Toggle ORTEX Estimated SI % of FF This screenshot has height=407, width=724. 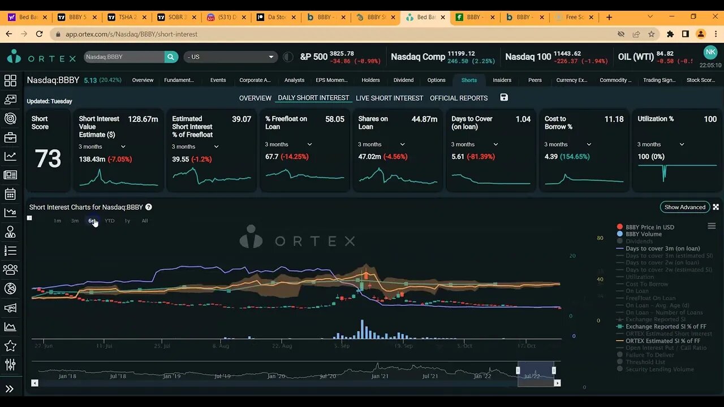(658, 341)
